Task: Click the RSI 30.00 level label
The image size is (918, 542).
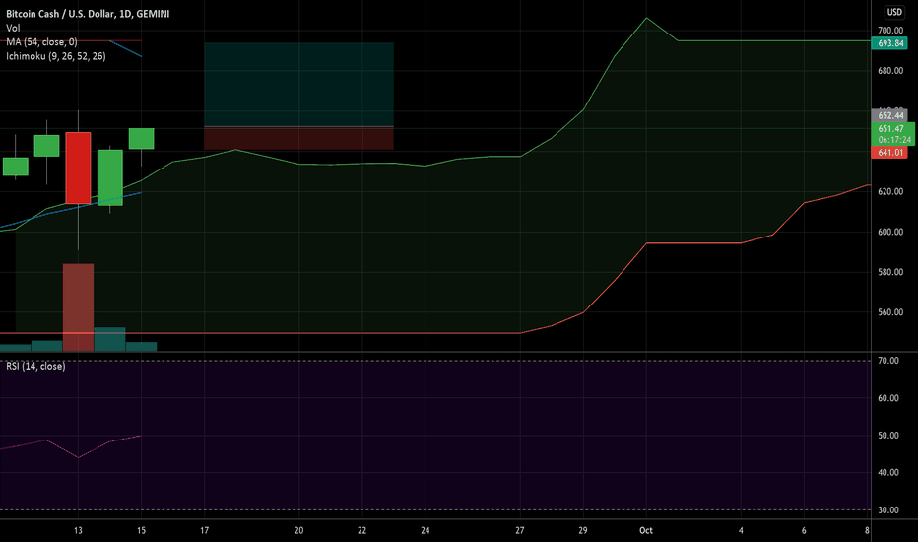Action: point(888,509)
